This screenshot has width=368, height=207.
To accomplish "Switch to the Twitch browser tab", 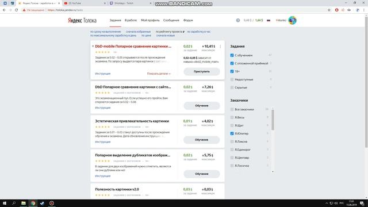I will (131, 3).
